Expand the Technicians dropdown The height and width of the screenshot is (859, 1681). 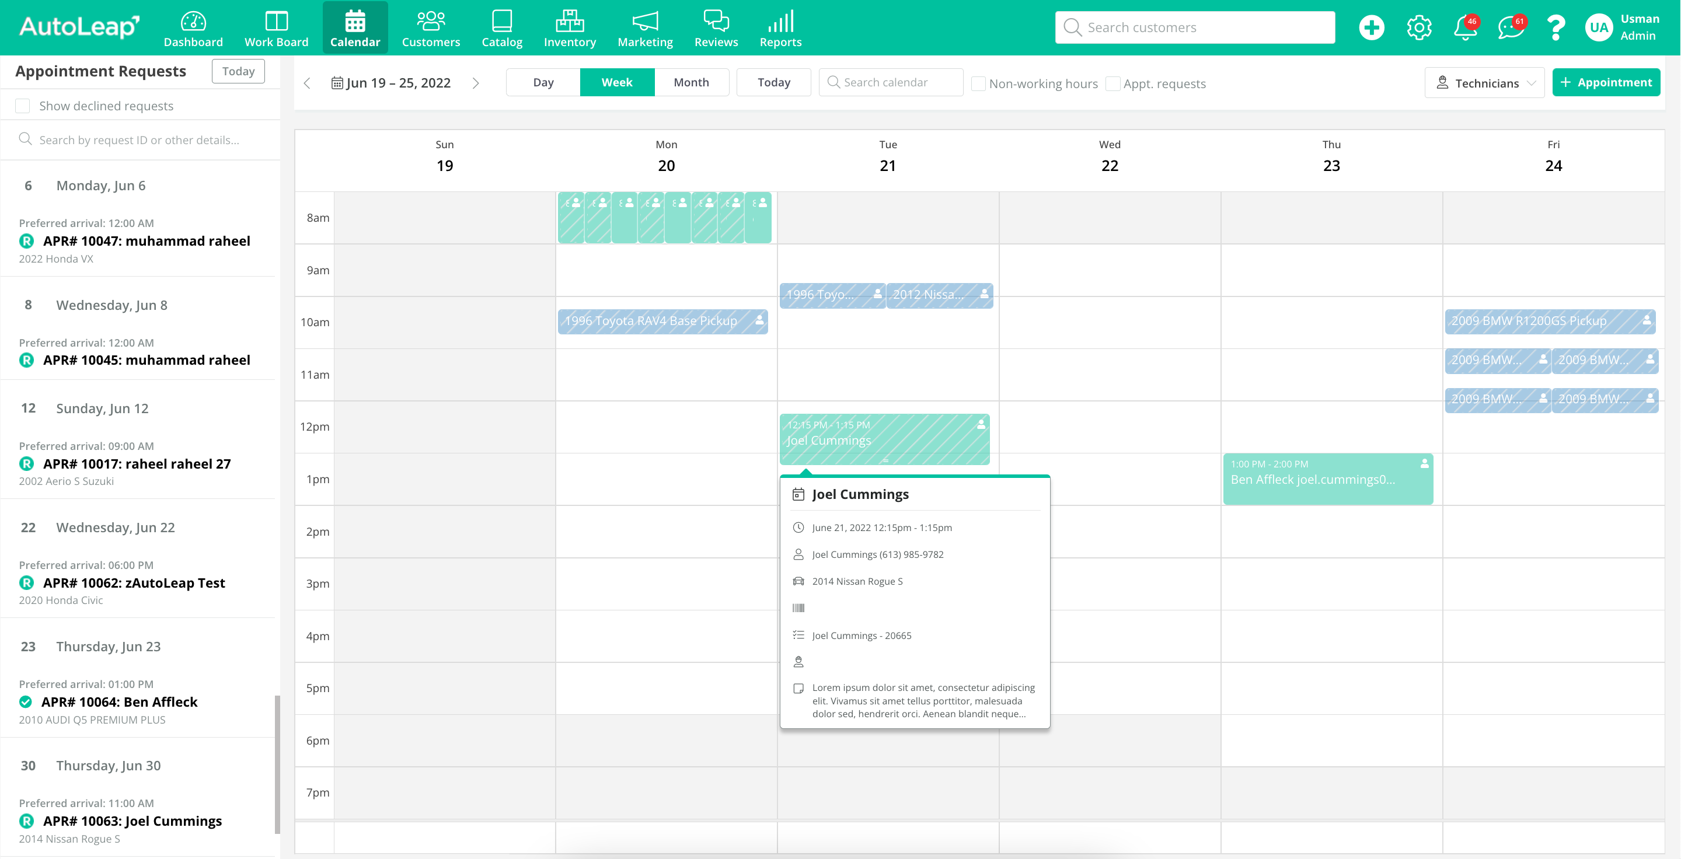click(x=1484, y=83)
